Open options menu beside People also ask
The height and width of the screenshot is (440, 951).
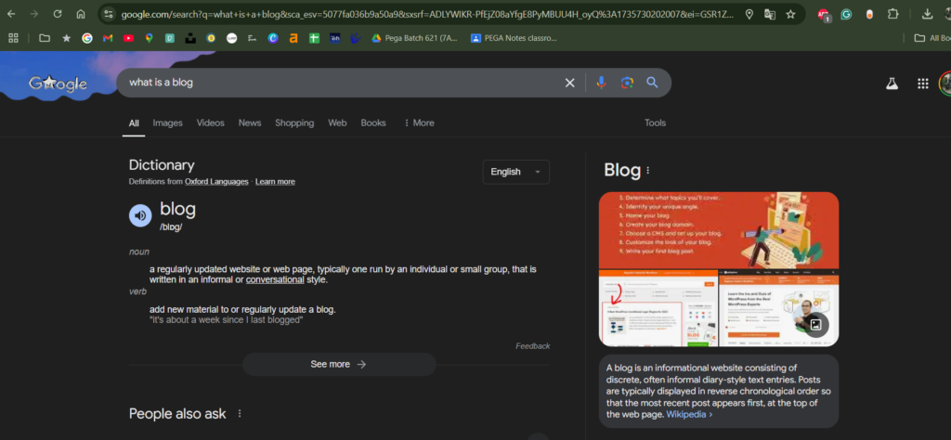click(x=240, y=414)
